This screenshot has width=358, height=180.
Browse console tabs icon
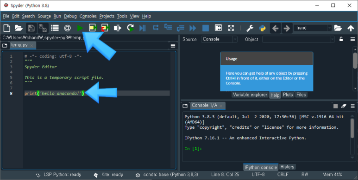click(x=185, y=106)
